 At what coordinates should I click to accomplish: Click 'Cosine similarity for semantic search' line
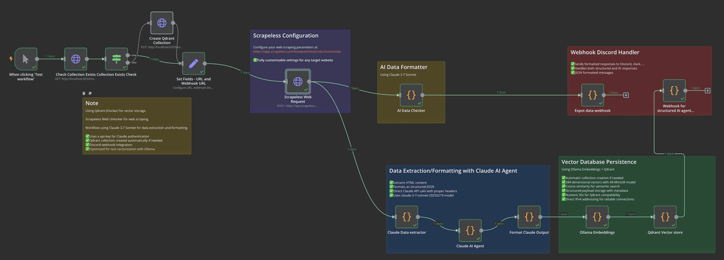592,186
